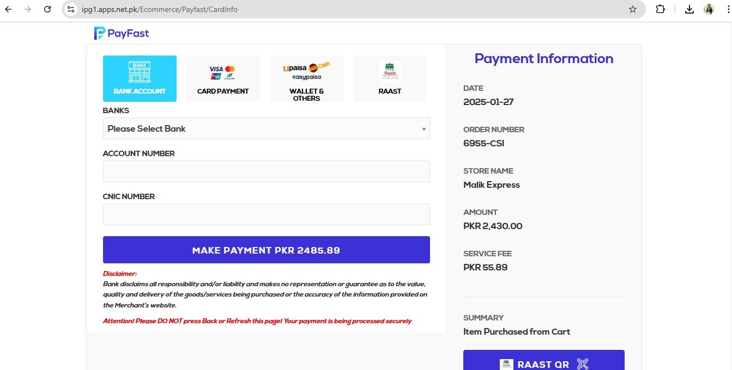This screenshot has height=370, width=732.
Task: Open the browser profile avatar
Action: 709,9
